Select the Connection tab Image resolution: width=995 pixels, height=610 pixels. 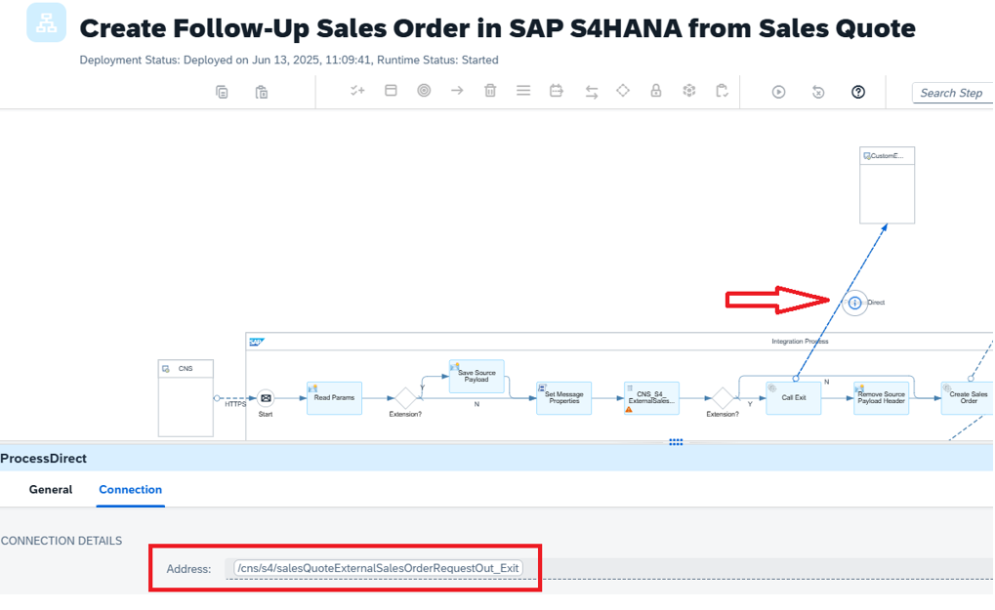pyautogui.click(x=130, y=490)
